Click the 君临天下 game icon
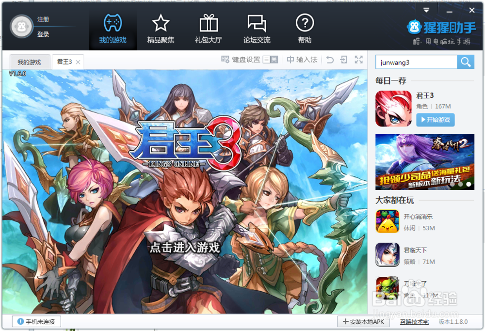485x331 pixels. click(387, 254)
